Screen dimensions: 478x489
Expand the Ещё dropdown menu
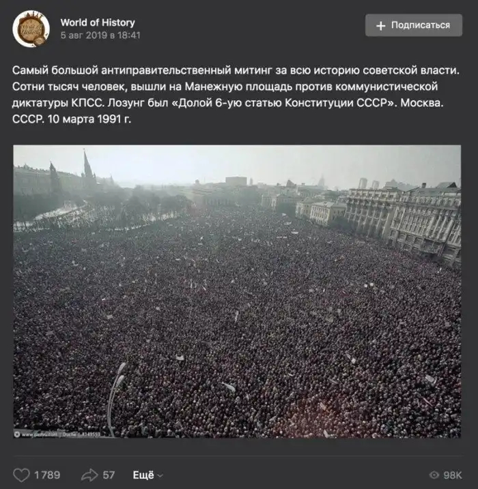(x=143, y=475)
